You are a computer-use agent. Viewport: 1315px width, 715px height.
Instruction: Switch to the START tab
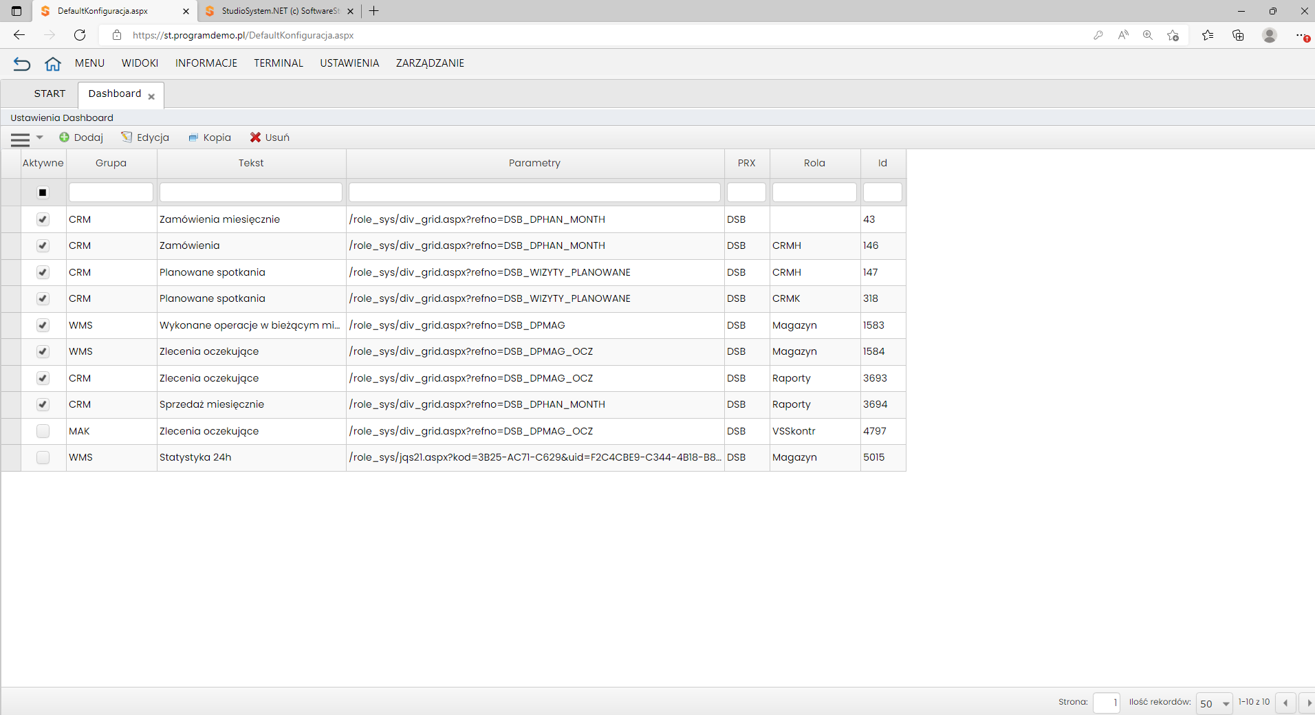pos(50,93)
